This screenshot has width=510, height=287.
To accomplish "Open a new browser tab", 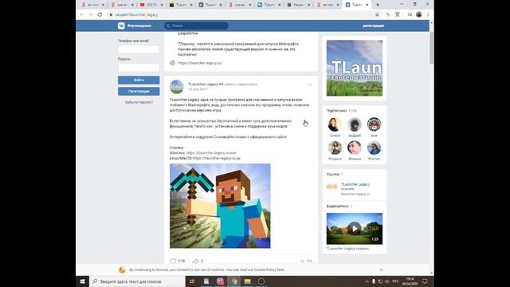I will 378,5.
